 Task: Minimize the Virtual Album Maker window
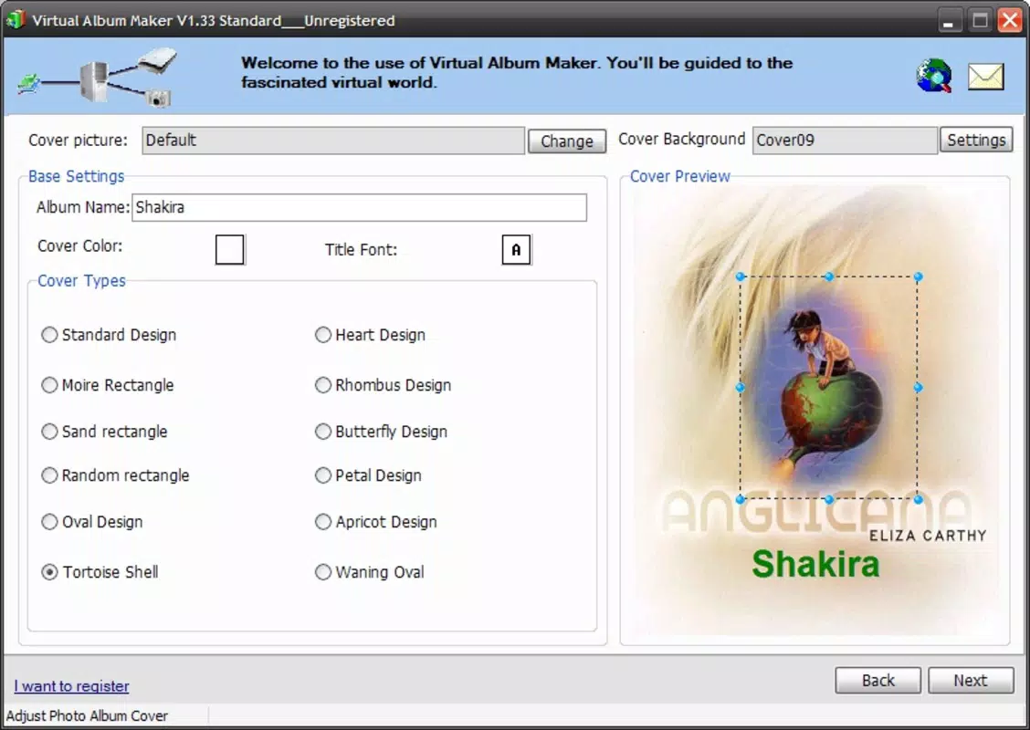click(948, 20)
